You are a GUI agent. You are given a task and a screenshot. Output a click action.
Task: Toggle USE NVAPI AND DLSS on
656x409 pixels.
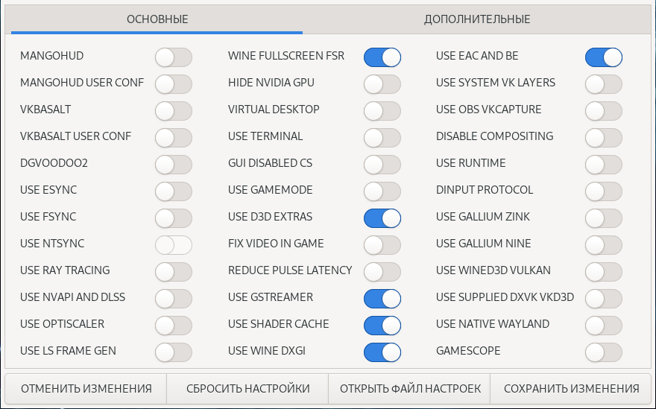[174, 298]
